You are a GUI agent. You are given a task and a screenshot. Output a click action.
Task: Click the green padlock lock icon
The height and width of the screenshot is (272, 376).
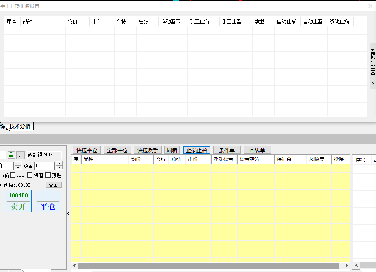tap(11, 155)
